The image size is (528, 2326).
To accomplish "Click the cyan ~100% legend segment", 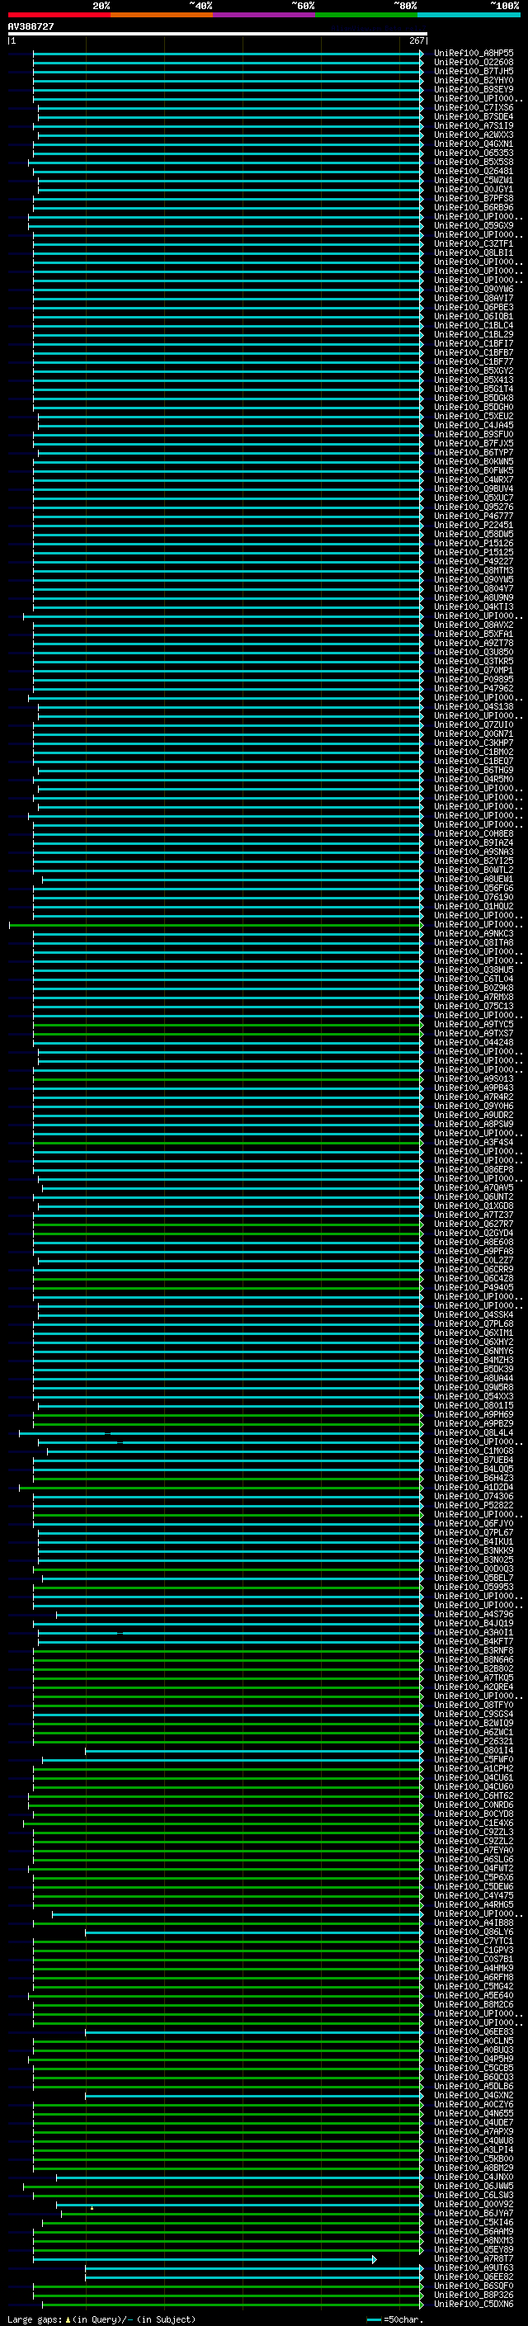I will coord(469,15).
